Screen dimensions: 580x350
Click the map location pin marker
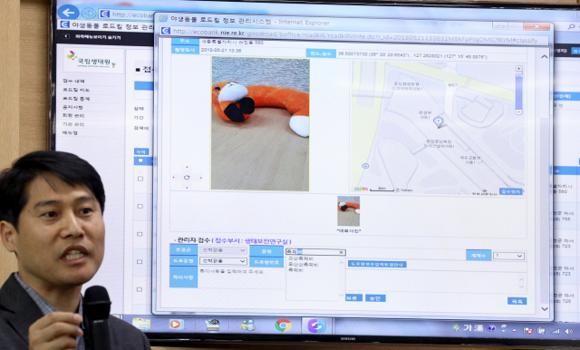click(438, 122)
